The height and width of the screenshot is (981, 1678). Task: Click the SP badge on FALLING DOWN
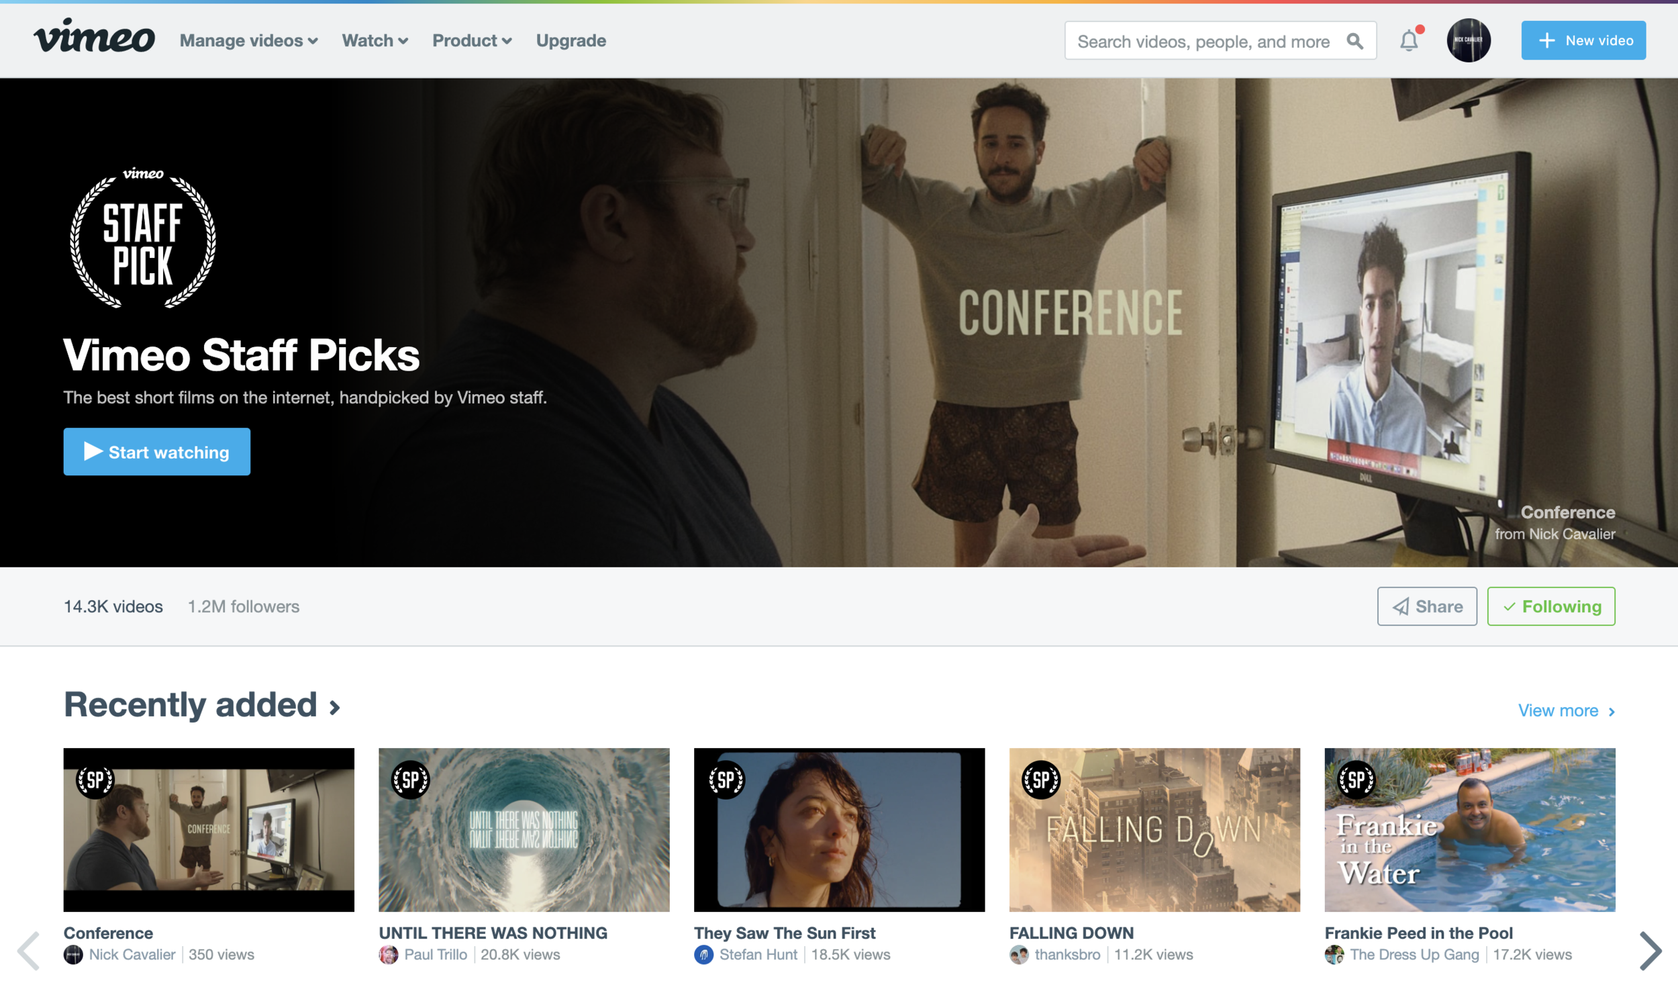(x=1041, y=781)
